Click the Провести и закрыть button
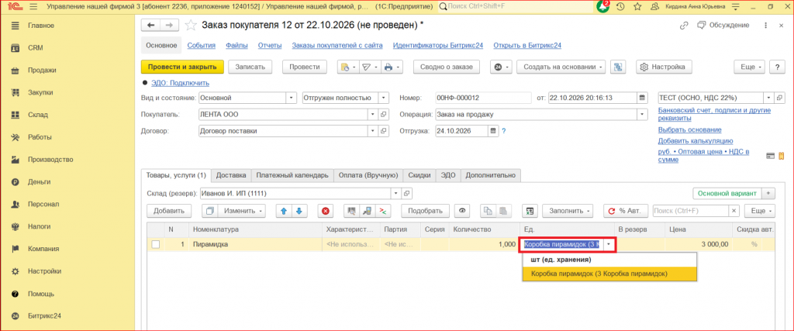 pyautogui.click(x=182, y=67)
